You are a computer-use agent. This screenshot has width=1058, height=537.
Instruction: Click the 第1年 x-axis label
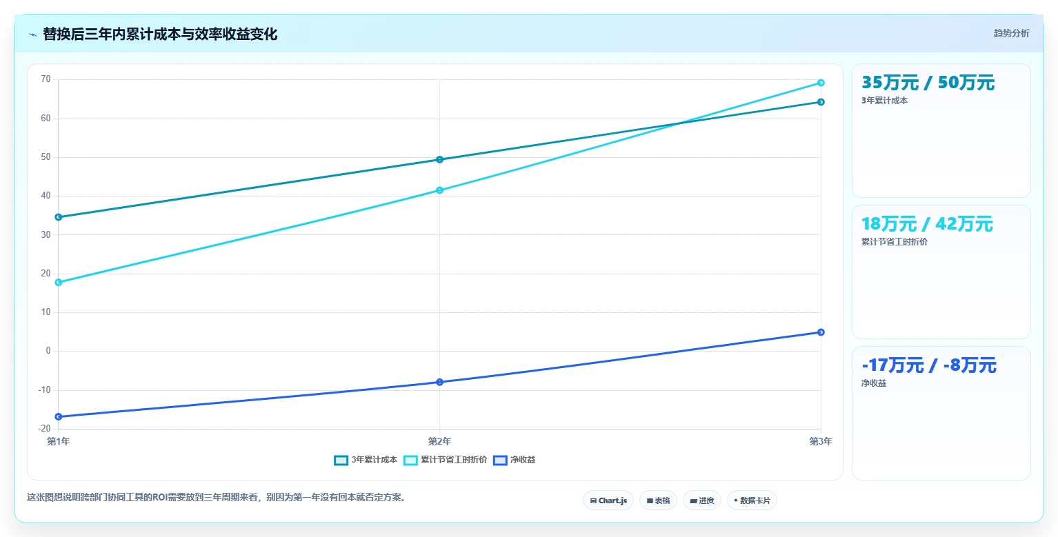tap(58, 441)
